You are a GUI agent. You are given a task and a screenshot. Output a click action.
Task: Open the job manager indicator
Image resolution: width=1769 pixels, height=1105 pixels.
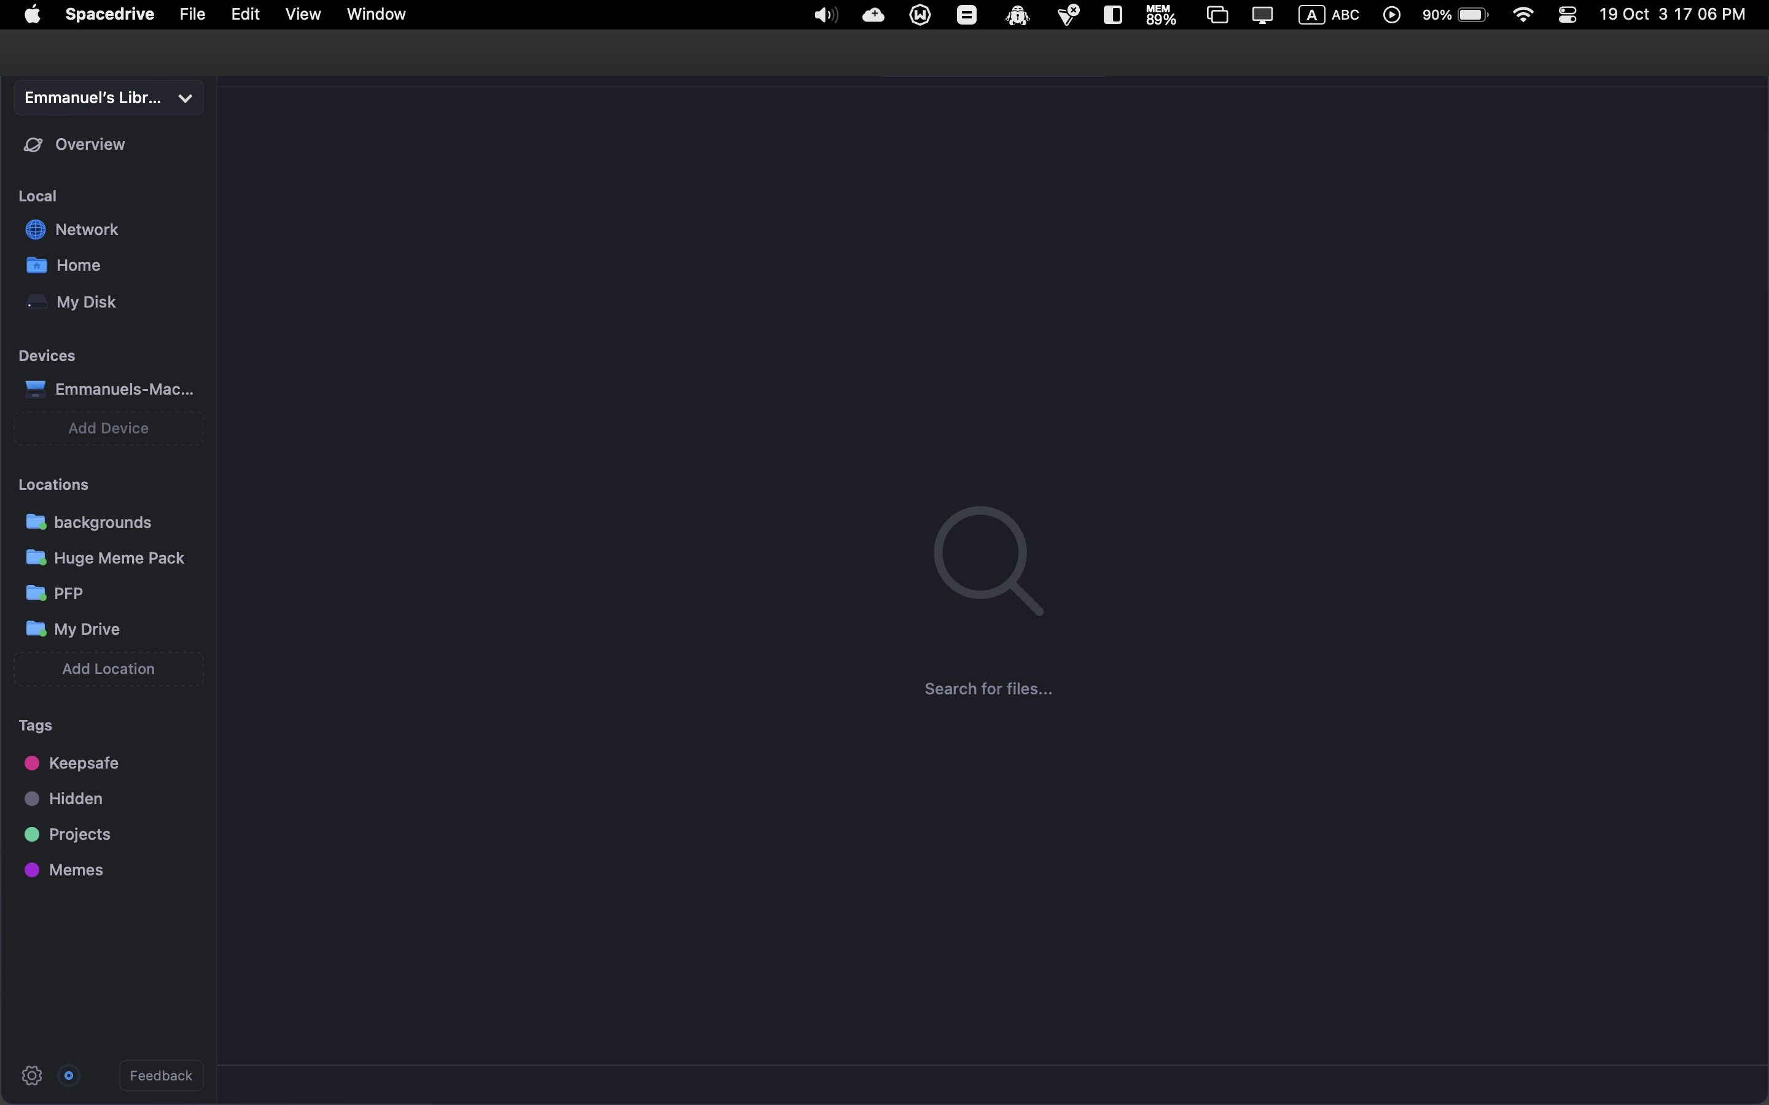pos(69,1075)
